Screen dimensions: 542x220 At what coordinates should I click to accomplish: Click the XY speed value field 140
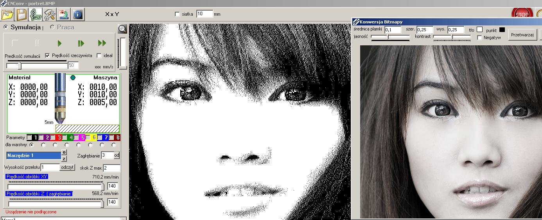pyautogui.click(x=113, y=186)
